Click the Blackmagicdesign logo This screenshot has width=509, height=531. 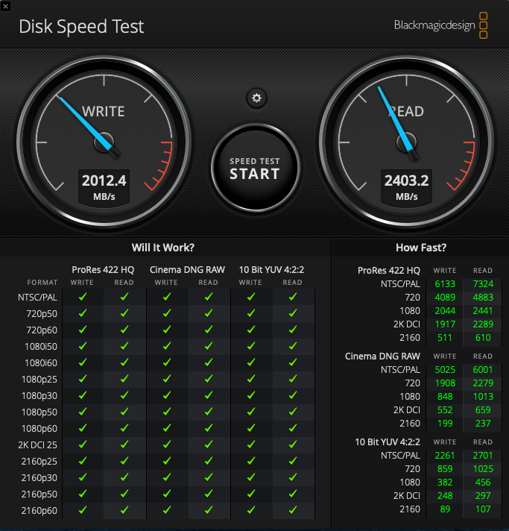point(441,25)
